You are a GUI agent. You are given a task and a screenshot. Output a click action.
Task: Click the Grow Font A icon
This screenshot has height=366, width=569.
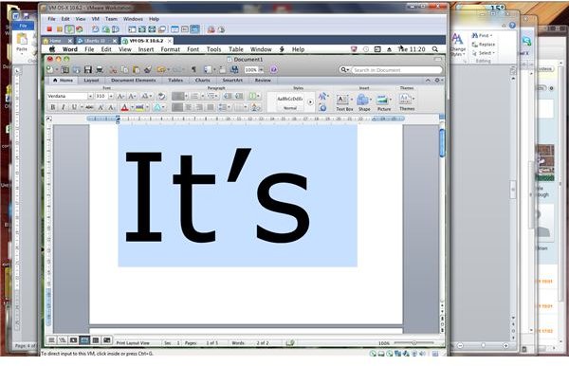tap(120, 96)
